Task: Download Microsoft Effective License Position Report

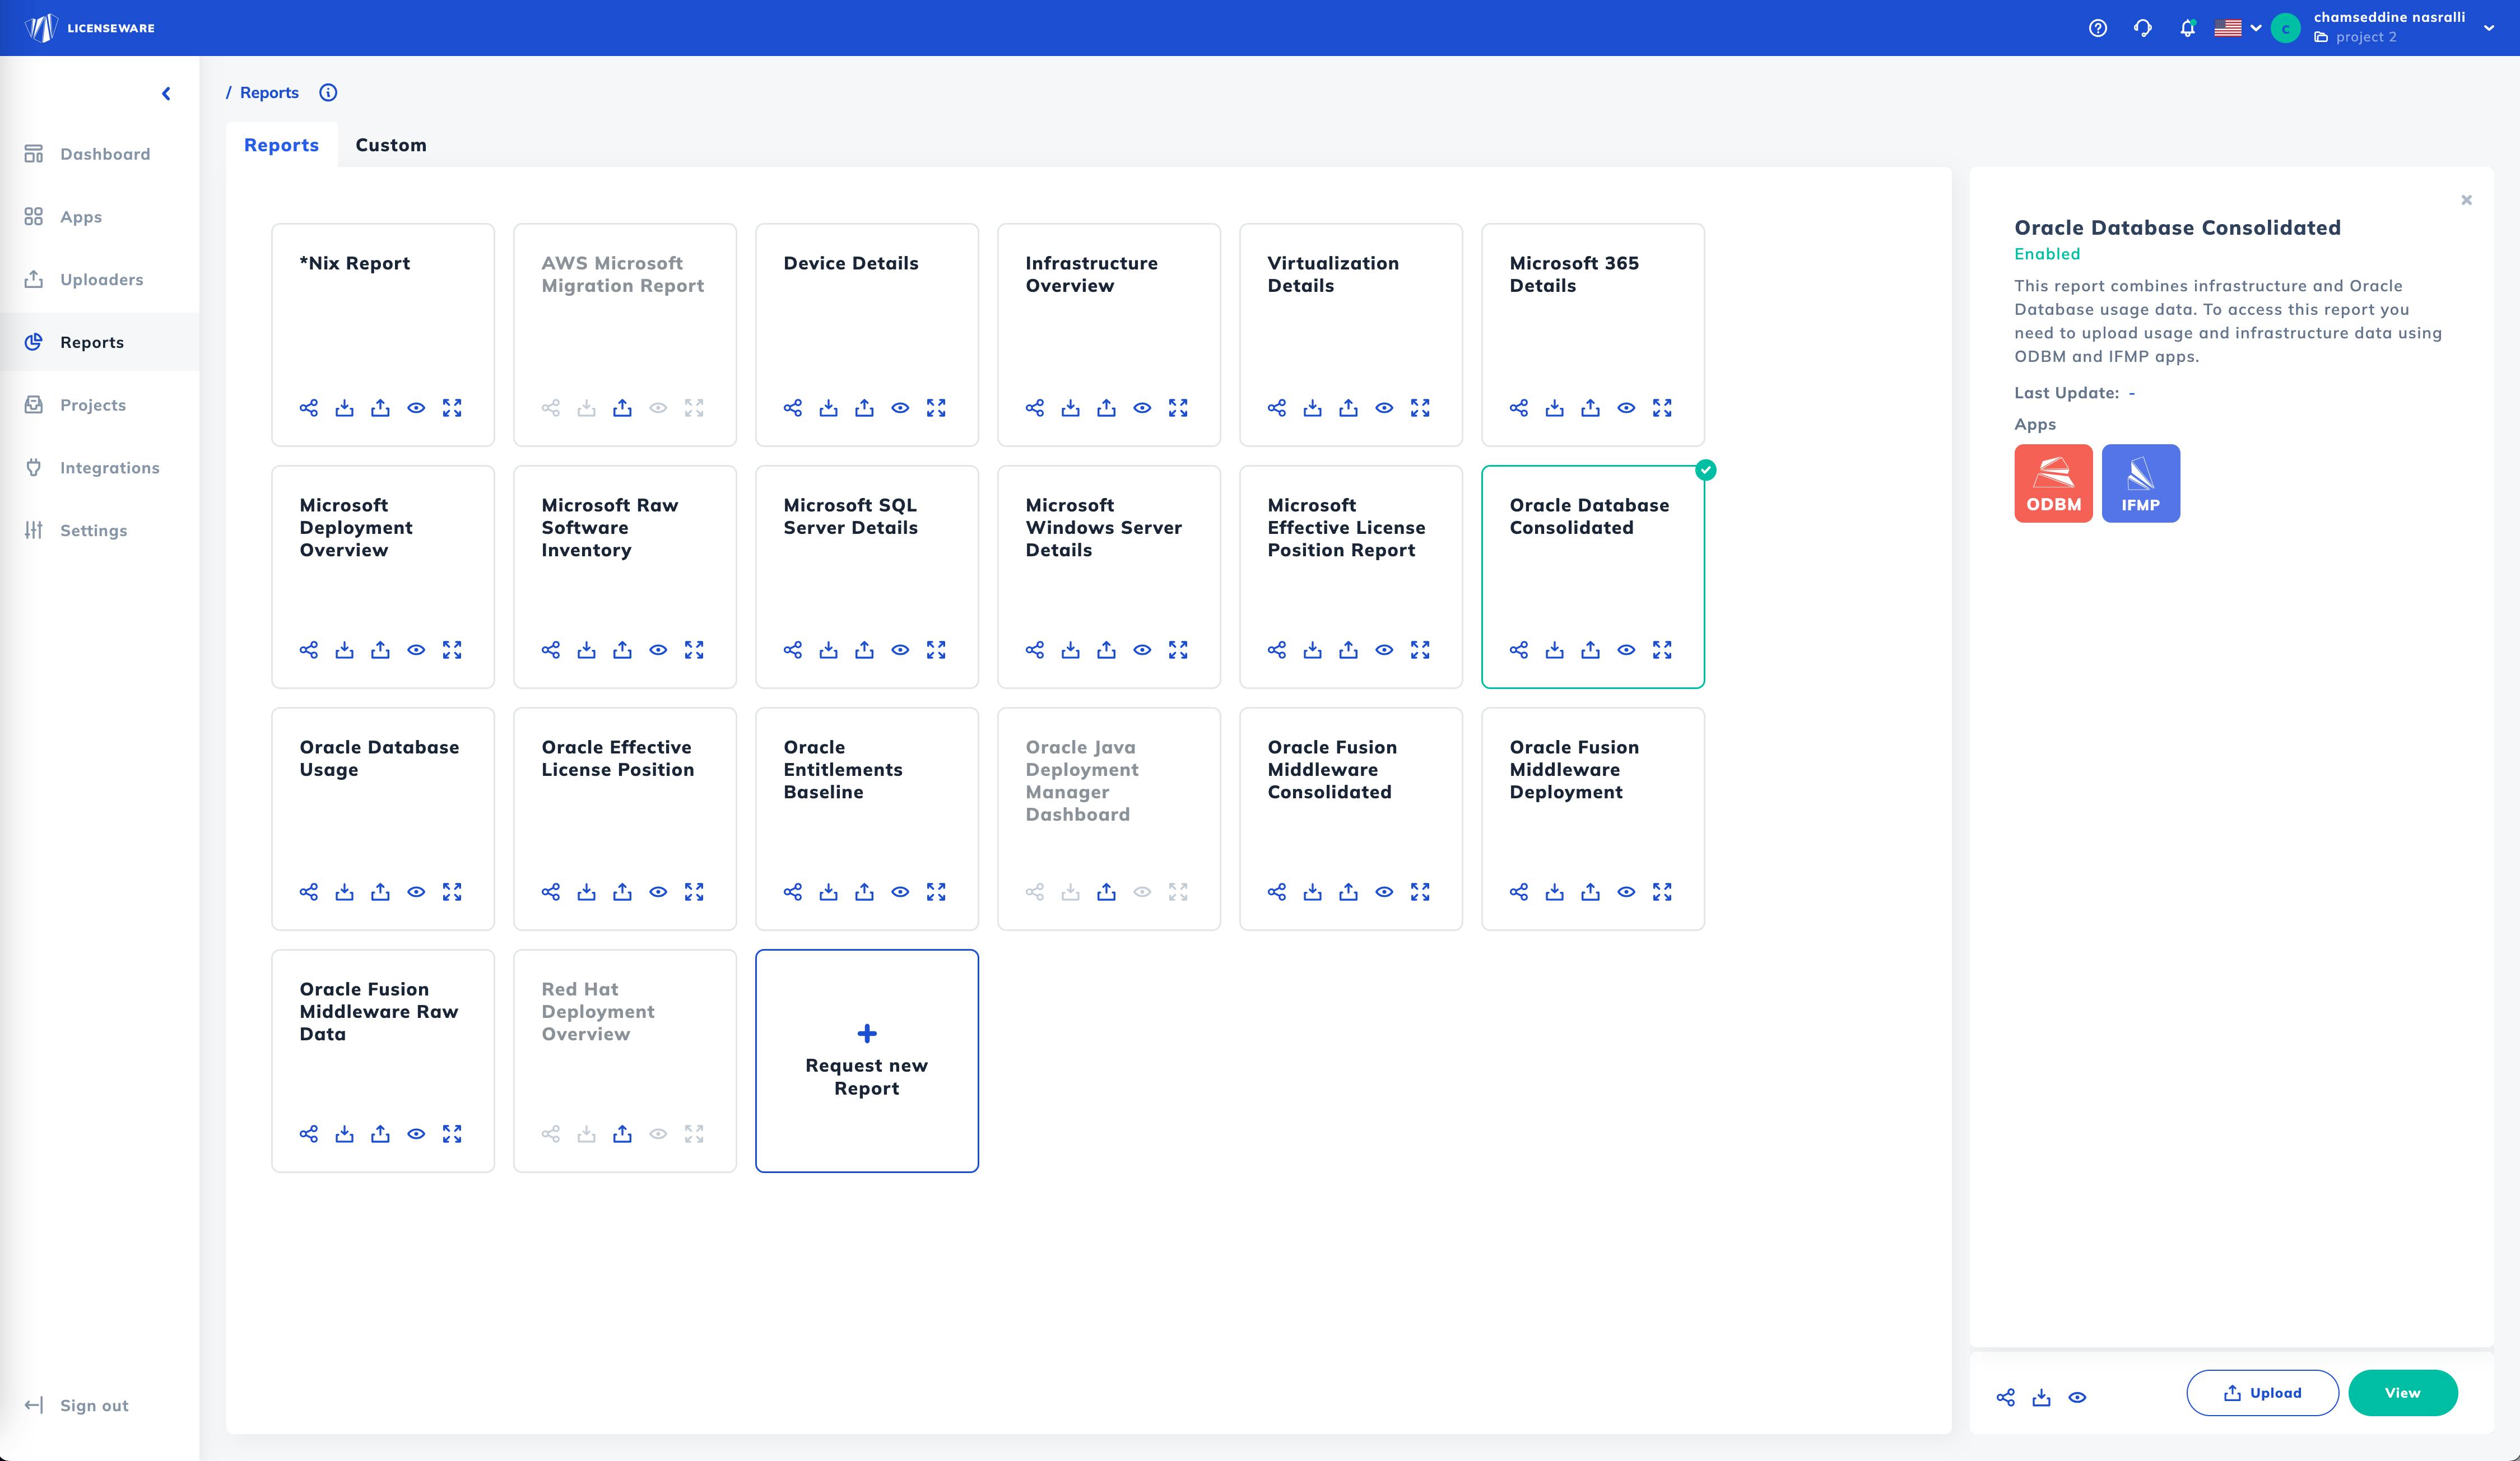Action: [1313, 650]
